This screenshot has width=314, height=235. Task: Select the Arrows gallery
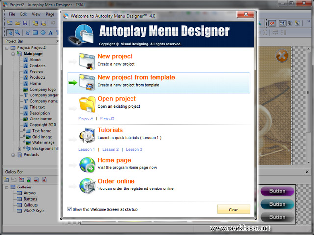pyautogui.click(x=29, y=193)
